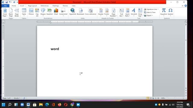Open Microsoft Store from taskbar
The image size is (193, 108).
pos(35,105)
